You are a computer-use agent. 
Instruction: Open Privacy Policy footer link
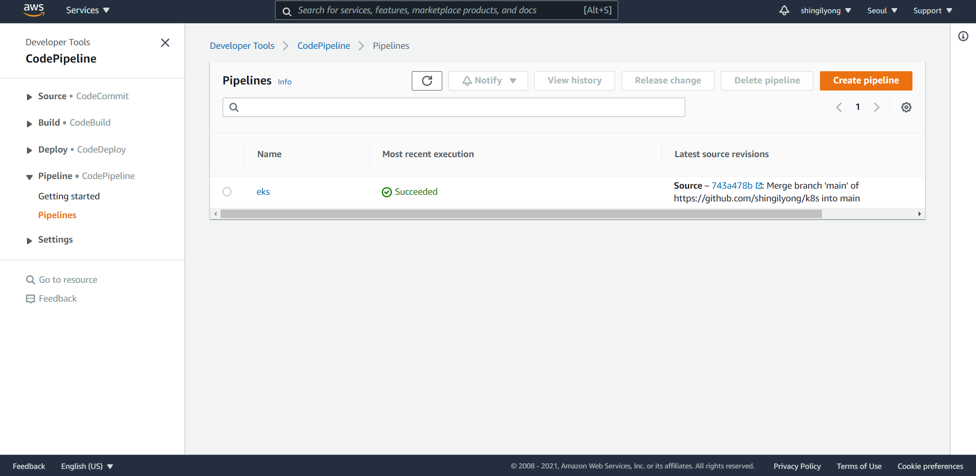click(797, 466)
